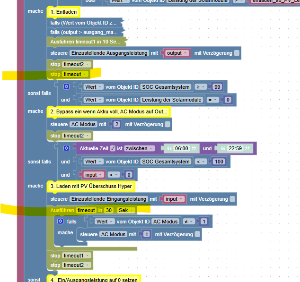Image resolution: width=300 pixels, height=282 pixels.
Task: Toggle Verzögerung checkbox on AC Modus mit 1
Action: (x=197, y=234)
